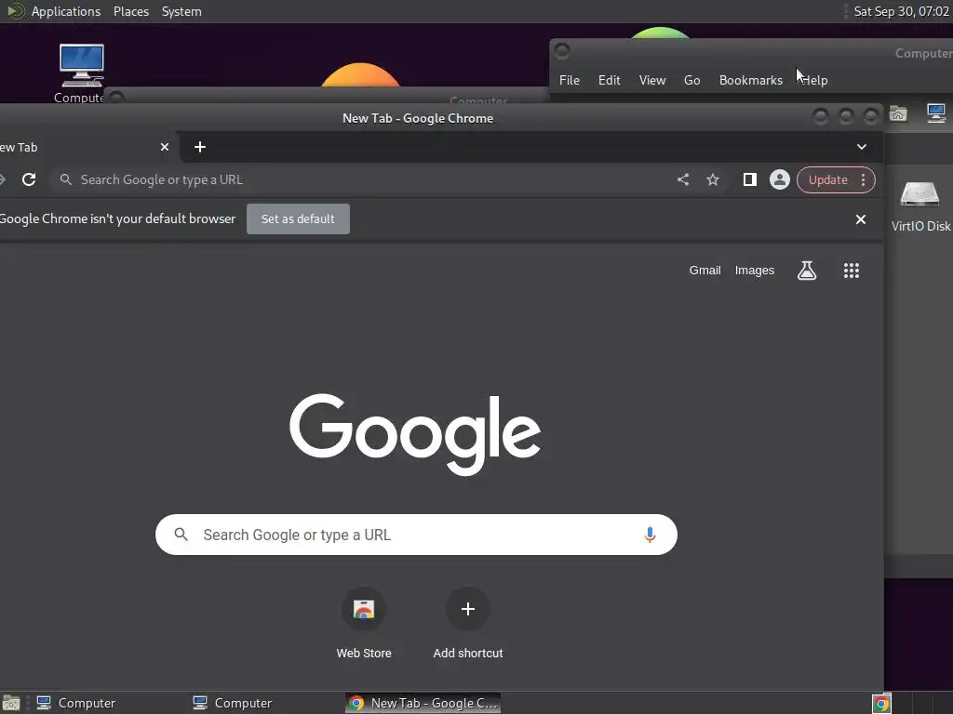Screen dimensions: 953x714
Task: Click Home folder icon in file manager toolbar
Action: (x=898, y=113)
